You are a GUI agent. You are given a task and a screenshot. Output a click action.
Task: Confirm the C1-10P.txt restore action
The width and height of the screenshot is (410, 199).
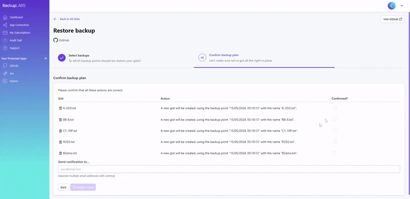tap(335, 130)
